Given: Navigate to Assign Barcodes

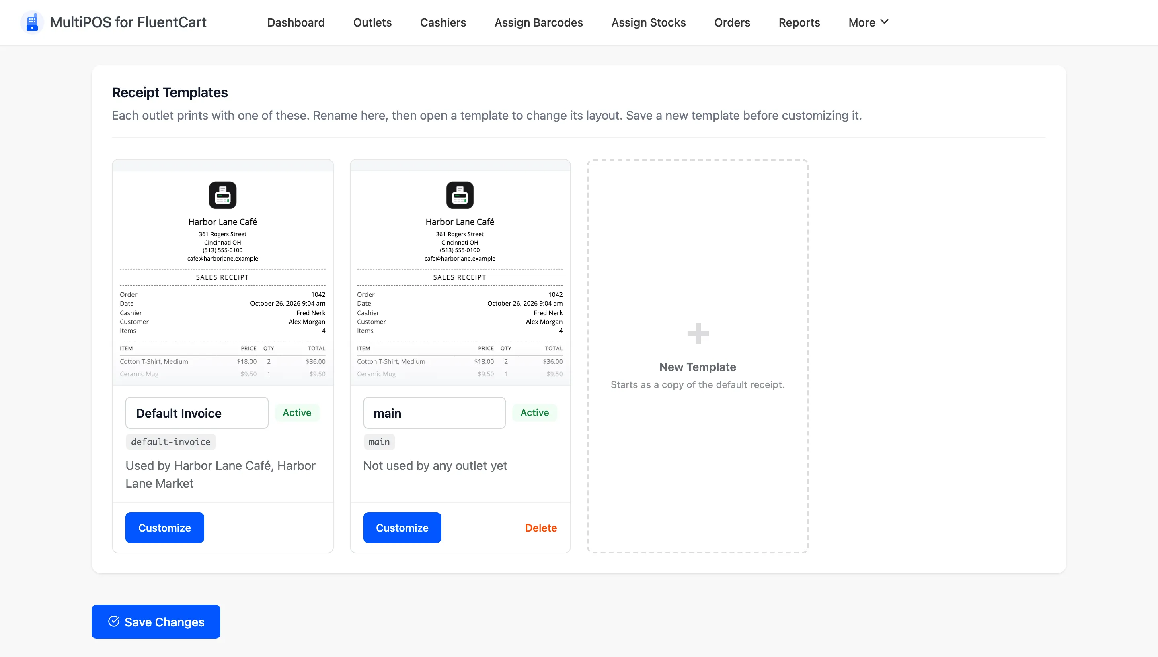Looking at the screenshot, I should (538, 22).
